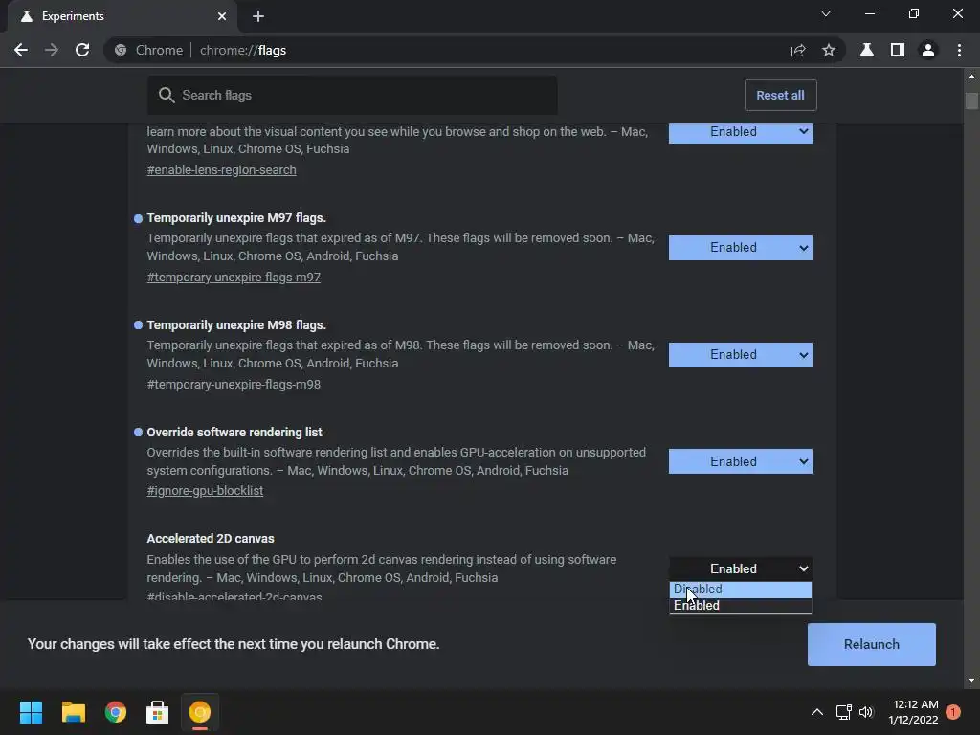Open the Experiments flask icon in toolbar
This screenshot has width=980, height=735.
[x=867, y=50]
